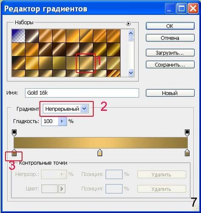Click the Загрузить load button

[170, 53]
